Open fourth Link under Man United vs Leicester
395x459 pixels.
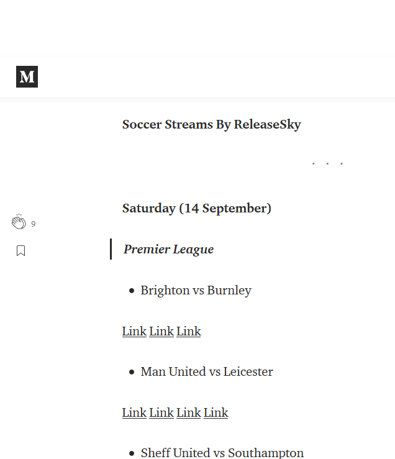click(x=216, y=413)
